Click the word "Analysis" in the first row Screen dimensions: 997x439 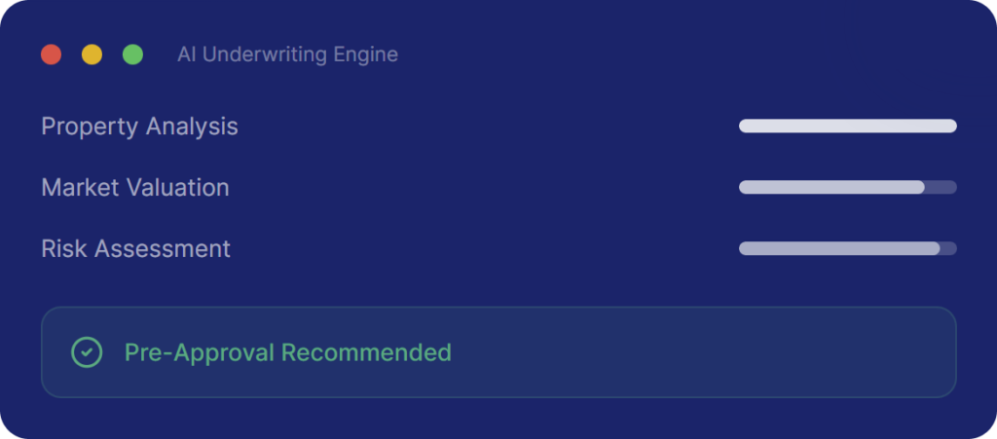pos(192,127)
